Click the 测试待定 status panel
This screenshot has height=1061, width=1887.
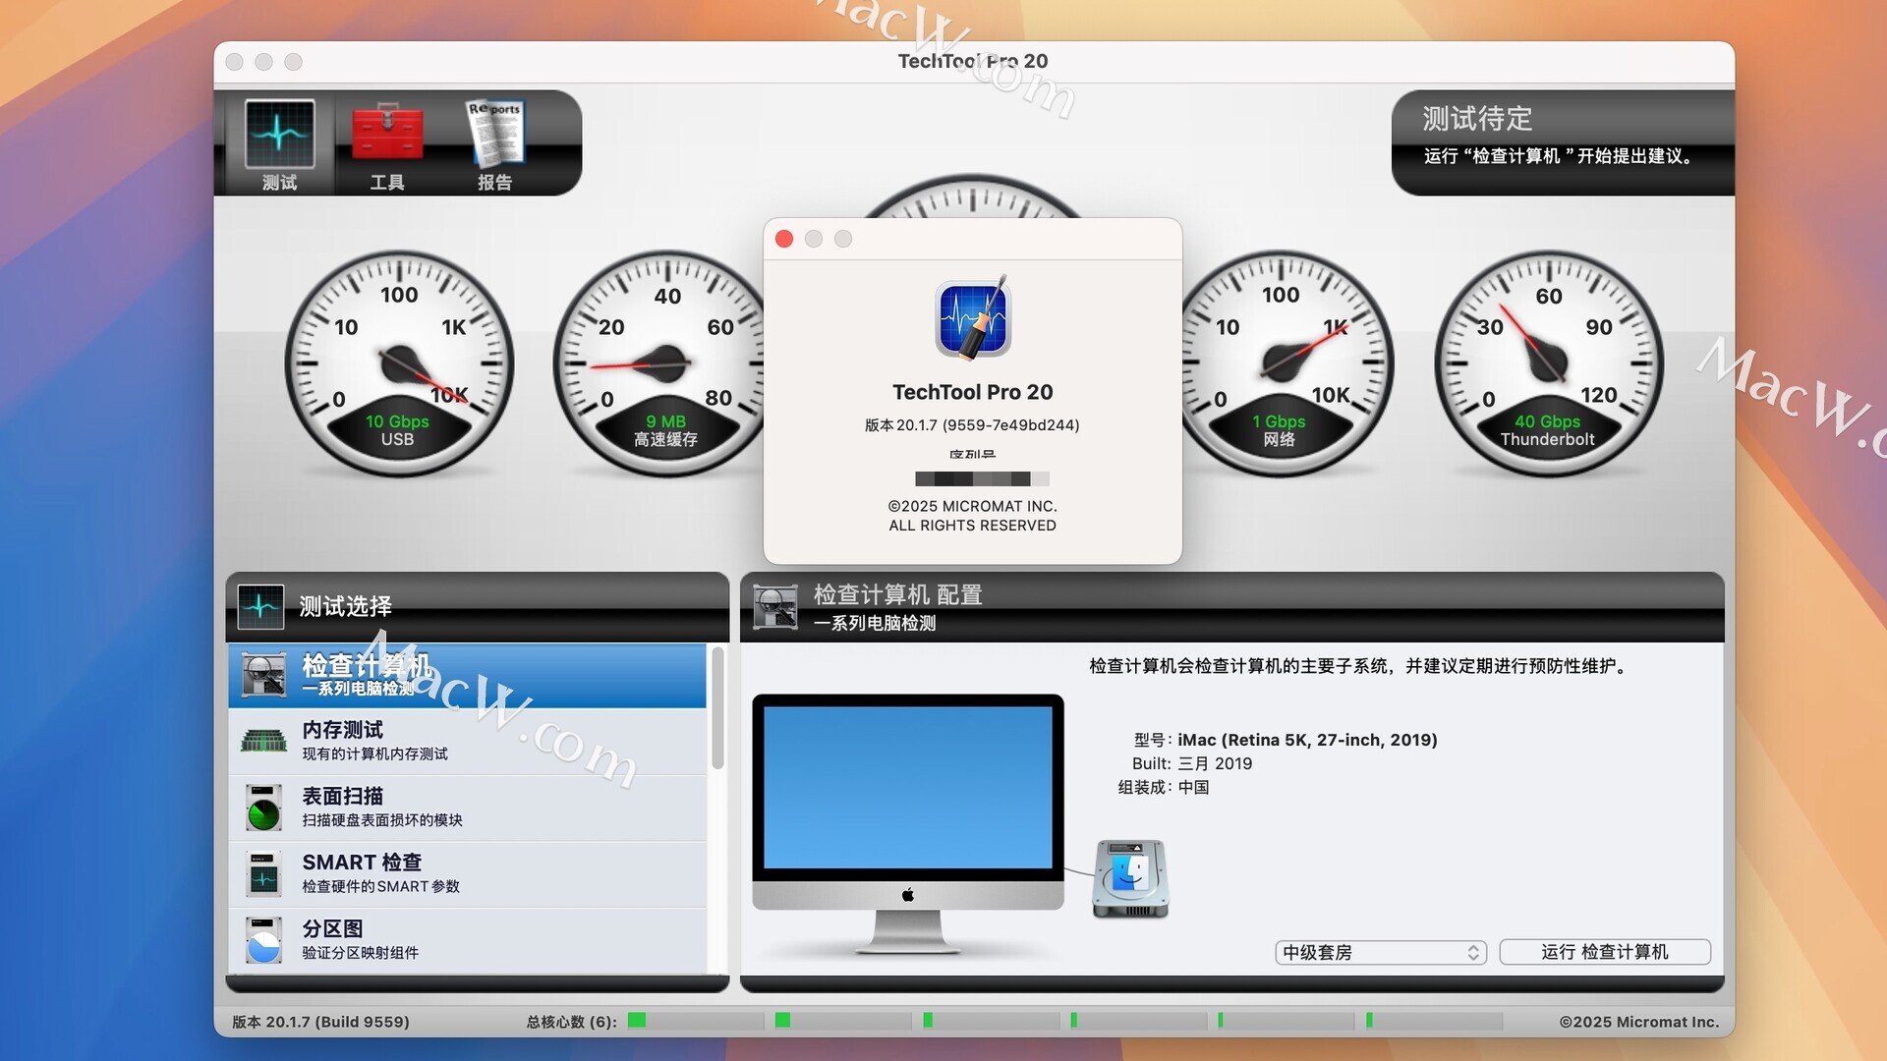[1563, 143]
